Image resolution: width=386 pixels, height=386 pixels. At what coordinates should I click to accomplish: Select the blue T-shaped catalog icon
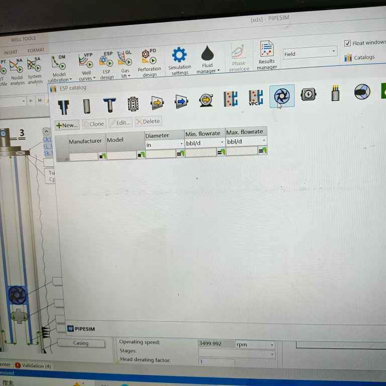coord(109,105)
